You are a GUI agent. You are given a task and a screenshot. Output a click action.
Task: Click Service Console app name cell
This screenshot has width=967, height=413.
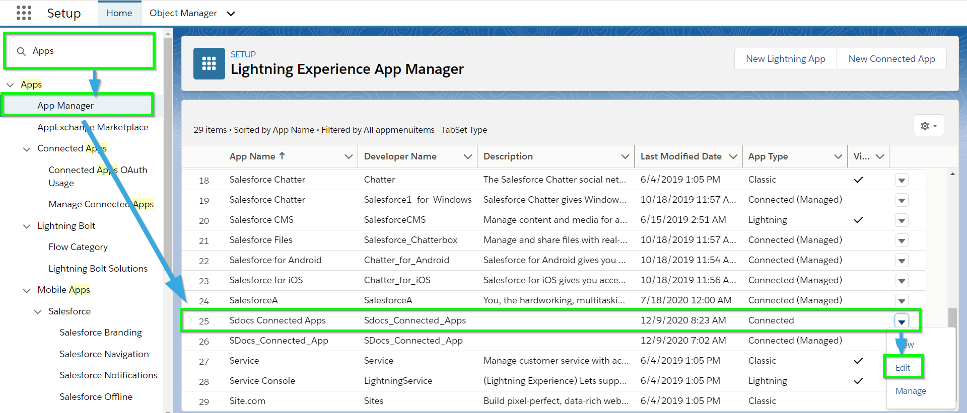[x=262, y=381]
